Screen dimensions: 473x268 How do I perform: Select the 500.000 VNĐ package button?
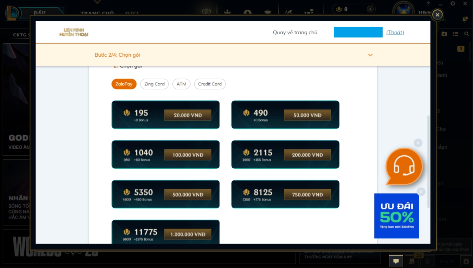pos(187,195)
